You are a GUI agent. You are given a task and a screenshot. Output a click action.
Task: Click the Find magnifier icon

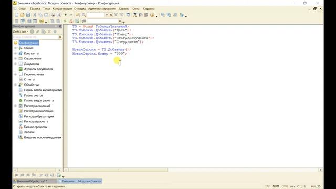pyautogui.click(x=84, y=15)
